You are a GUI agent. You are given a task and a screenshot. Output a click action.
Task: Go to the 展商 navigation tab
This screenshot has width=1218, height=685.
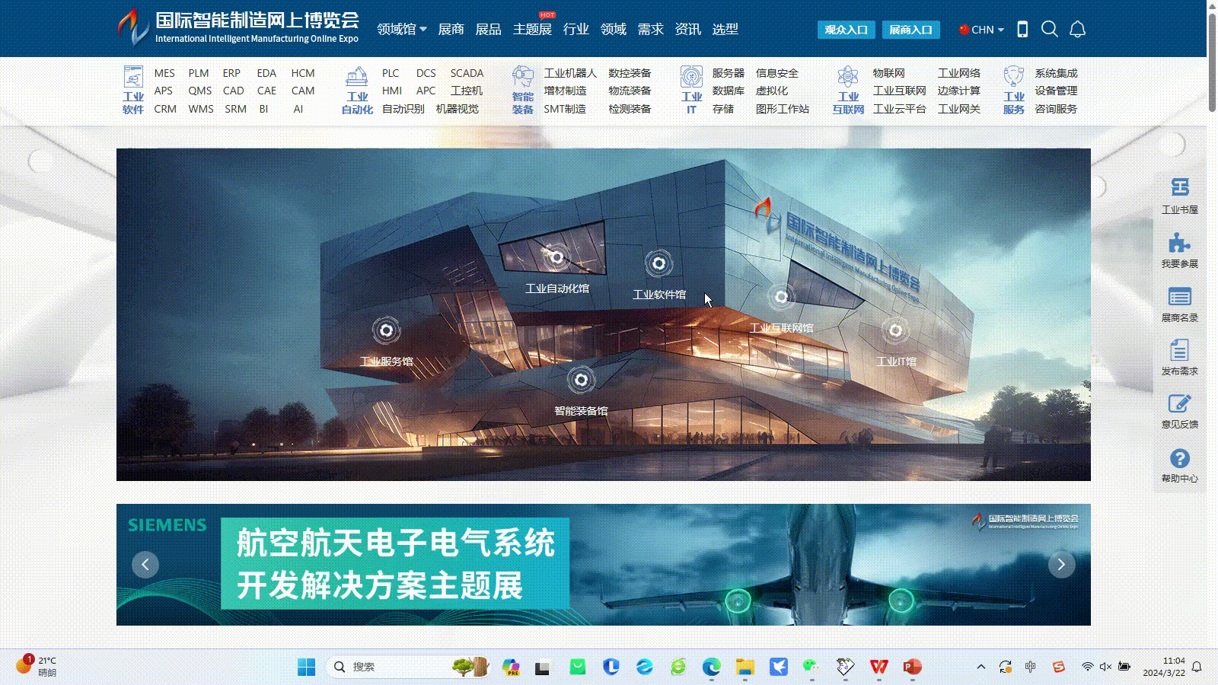(451, 30)
